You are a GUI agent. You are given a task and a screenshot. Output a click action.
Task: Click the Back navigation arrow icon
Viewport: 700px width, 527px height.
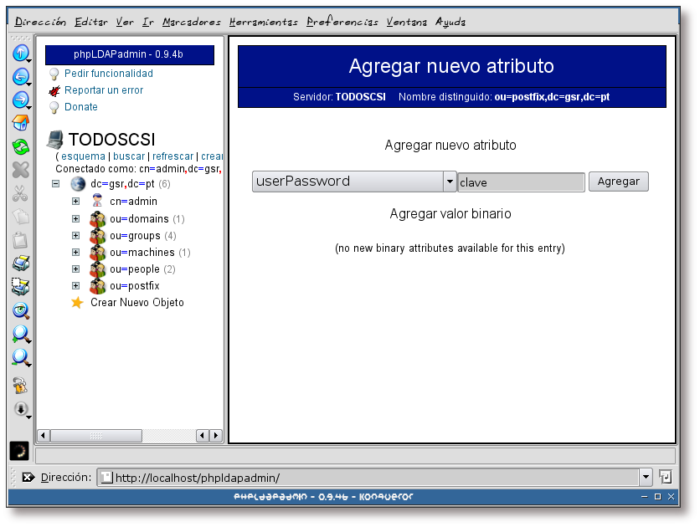[21, 76]
